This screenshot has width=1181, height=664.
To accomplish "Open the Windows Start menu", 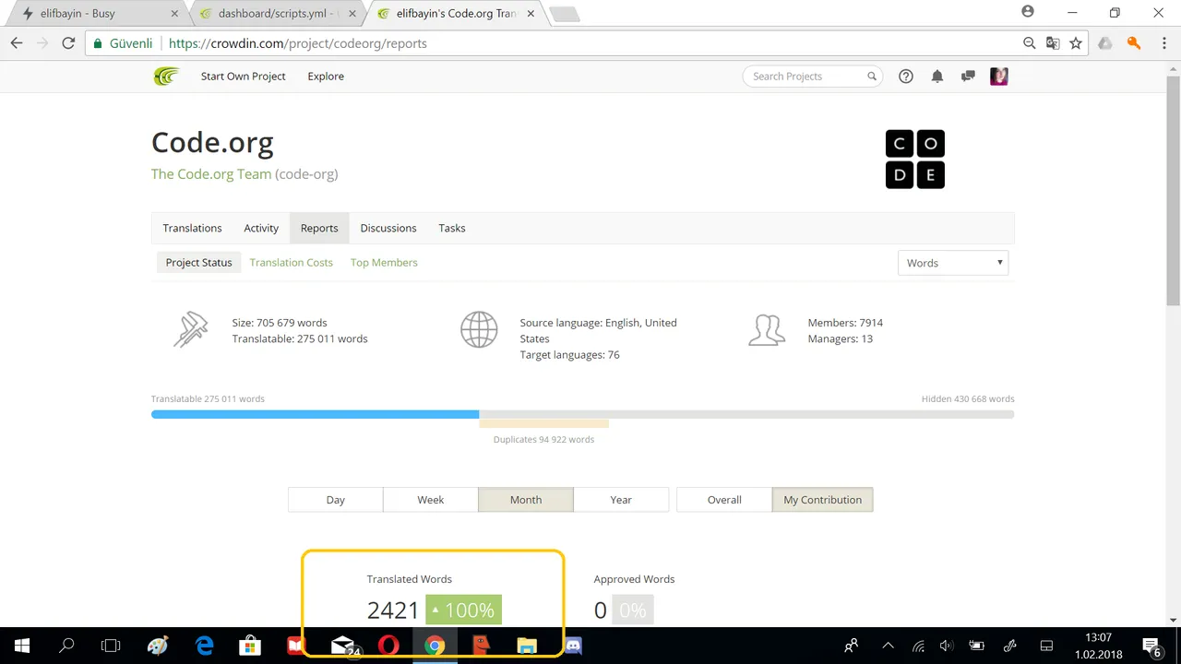I will pyautogui.click(x=21, y=646).
